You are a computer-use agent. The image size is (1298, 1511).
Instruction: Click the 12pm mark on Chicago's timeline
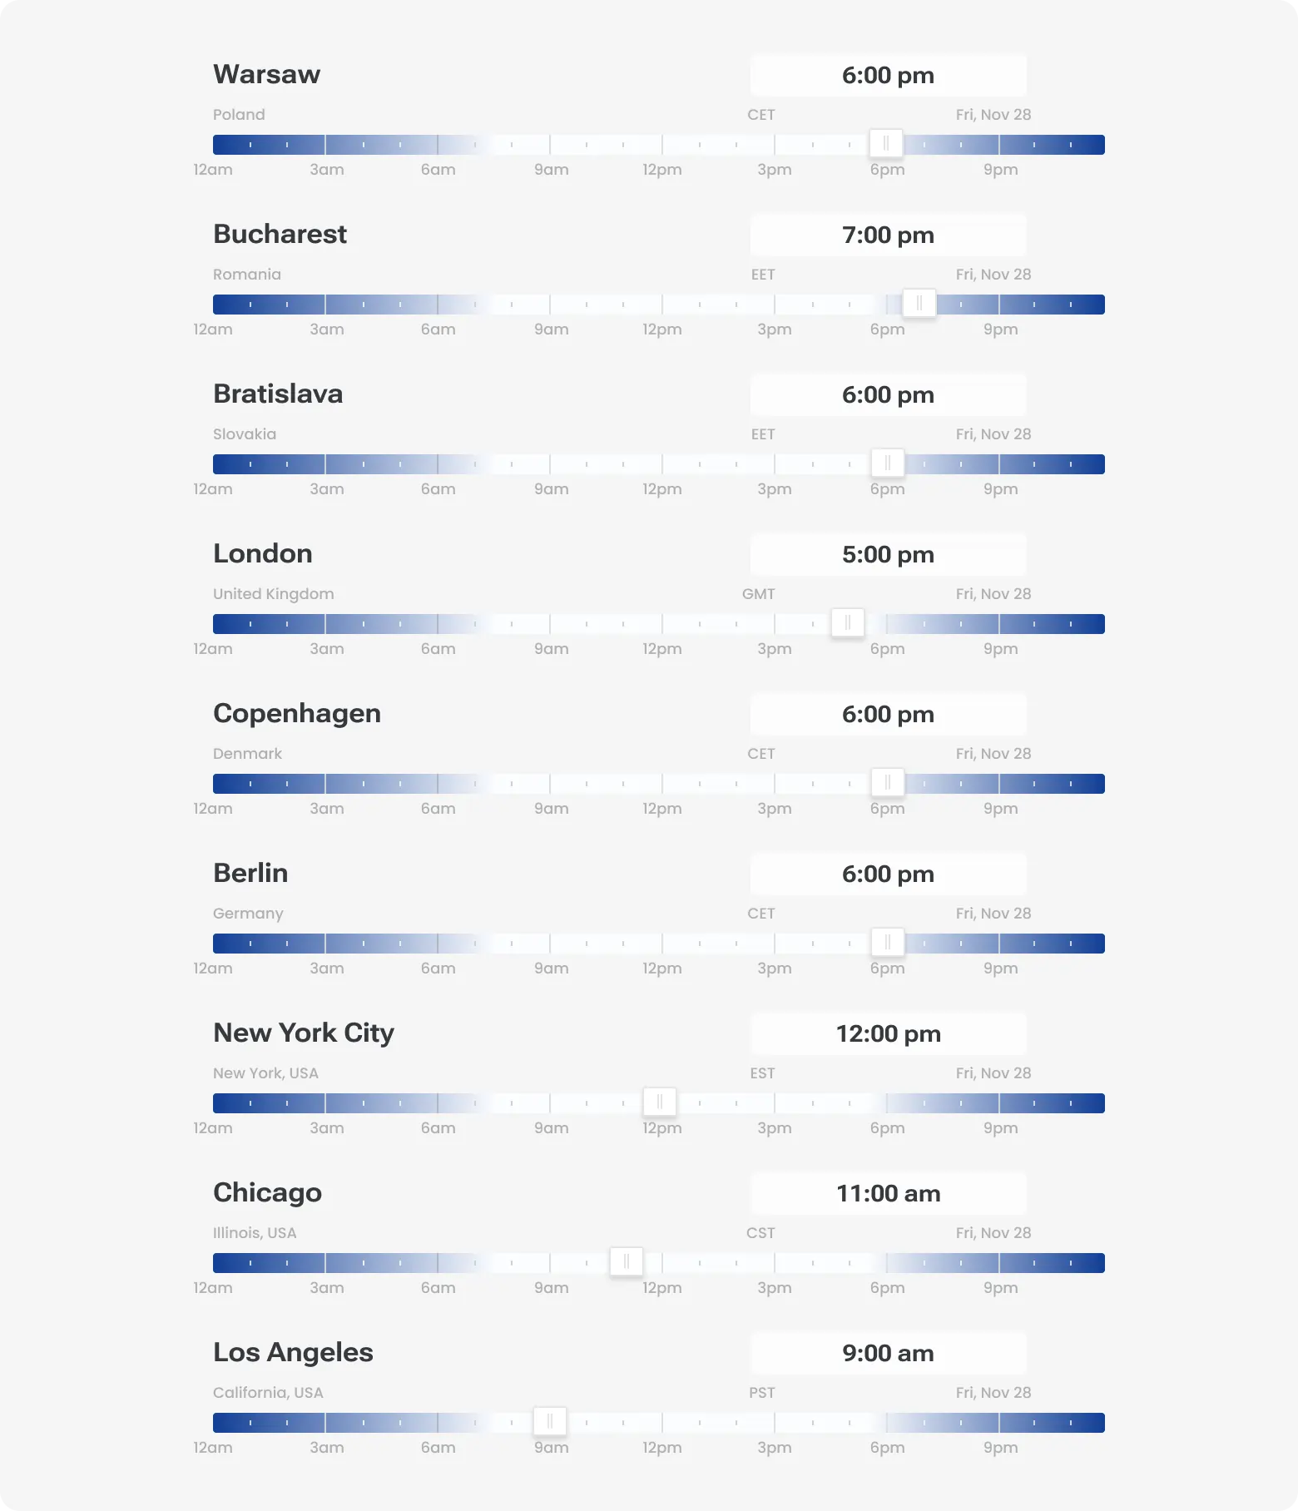tap(661, 1287)
